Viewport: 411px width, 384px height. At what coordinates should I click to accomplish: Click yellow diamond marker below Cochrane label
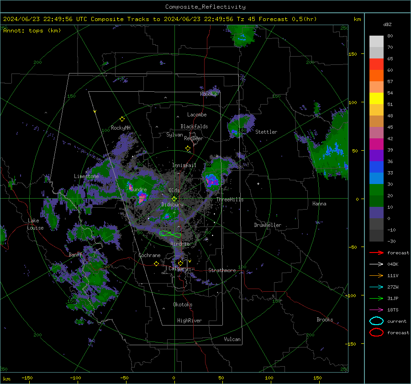pyautogui.click(x=156, y=264)
